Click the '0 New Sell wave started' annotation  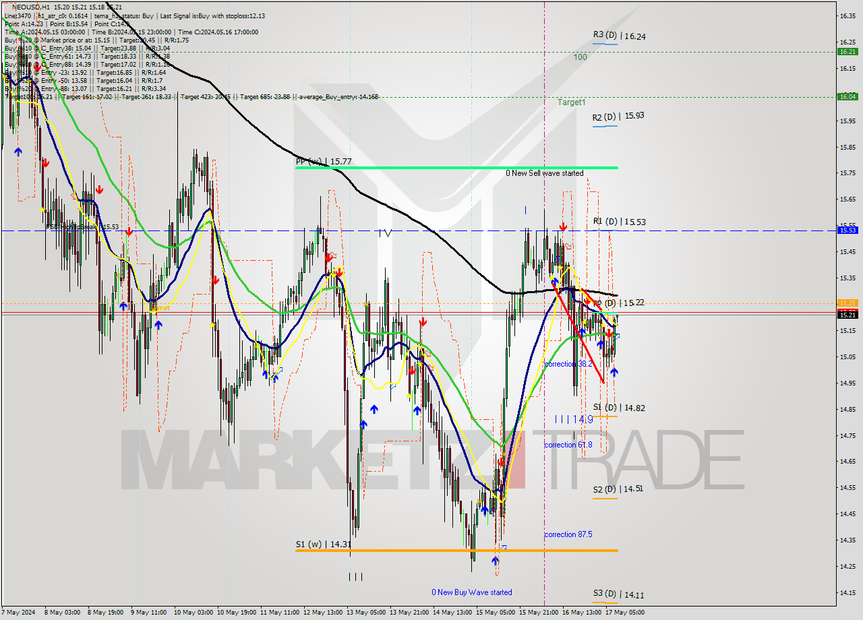tap(545, 173)
